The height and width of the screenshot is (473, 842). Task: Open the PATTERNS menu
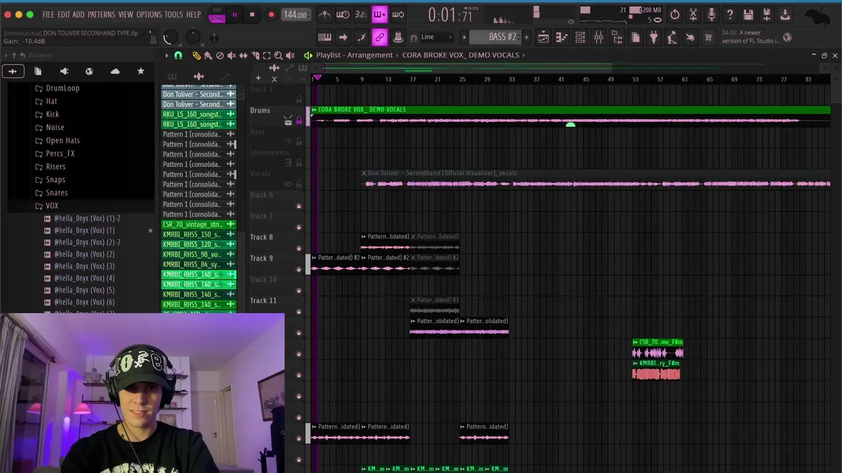pyautogui.click(x=101, y=14)
